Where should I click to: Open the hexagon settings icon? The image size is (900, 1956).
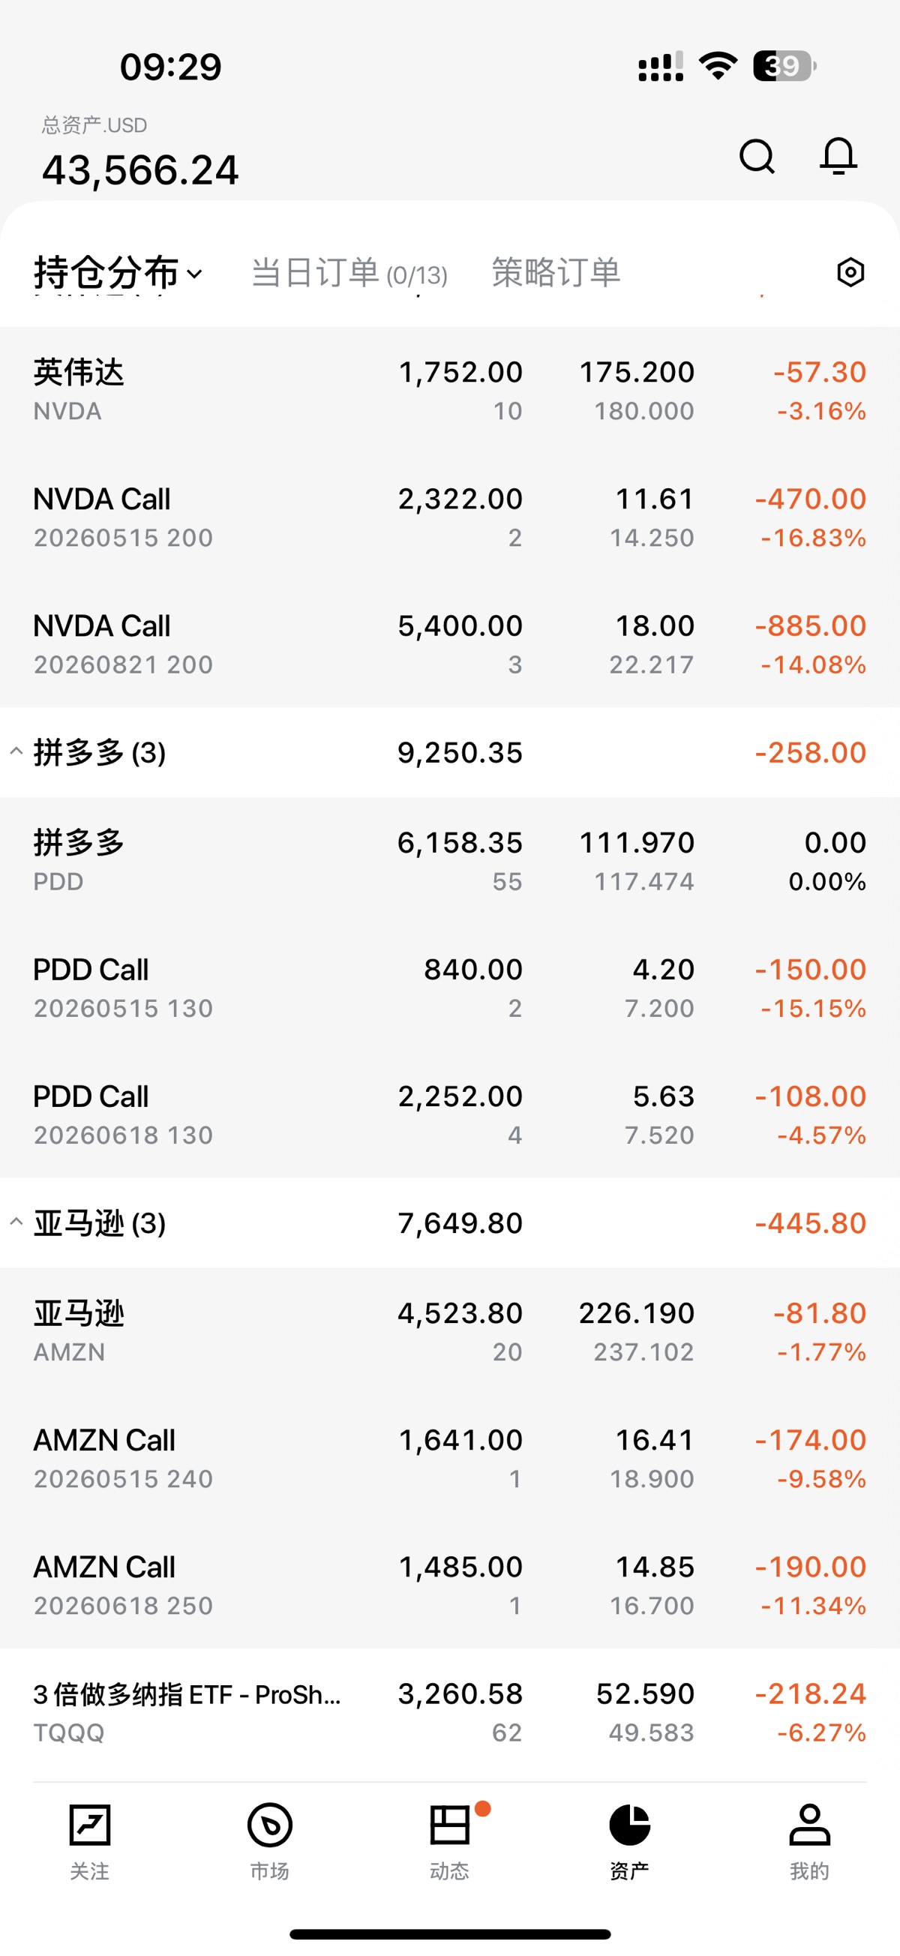click(x=850, y=272)
